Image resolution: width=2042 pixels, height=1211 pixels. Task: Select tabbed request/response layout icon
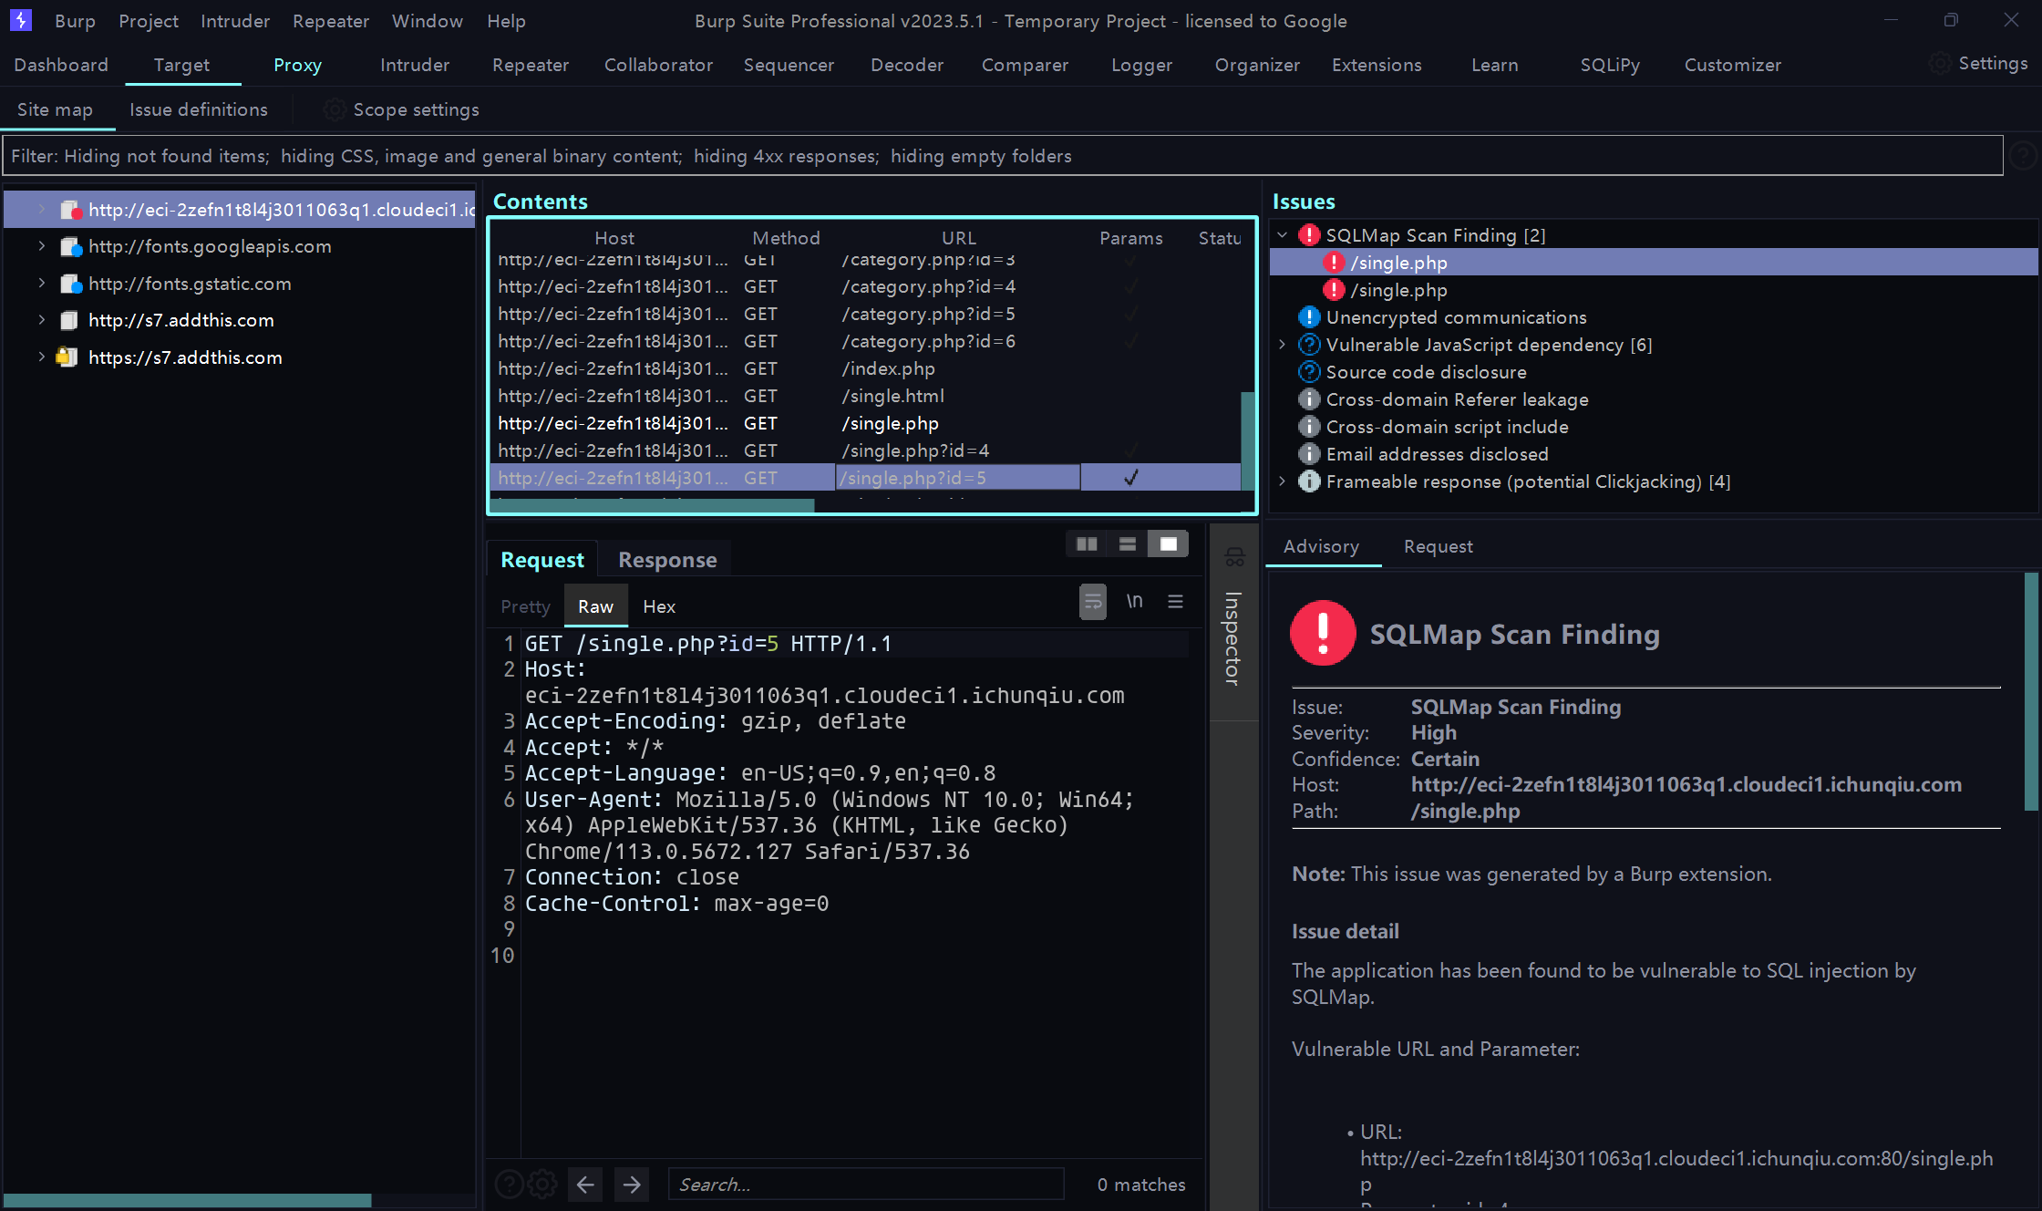click(x=1168, y=544)
